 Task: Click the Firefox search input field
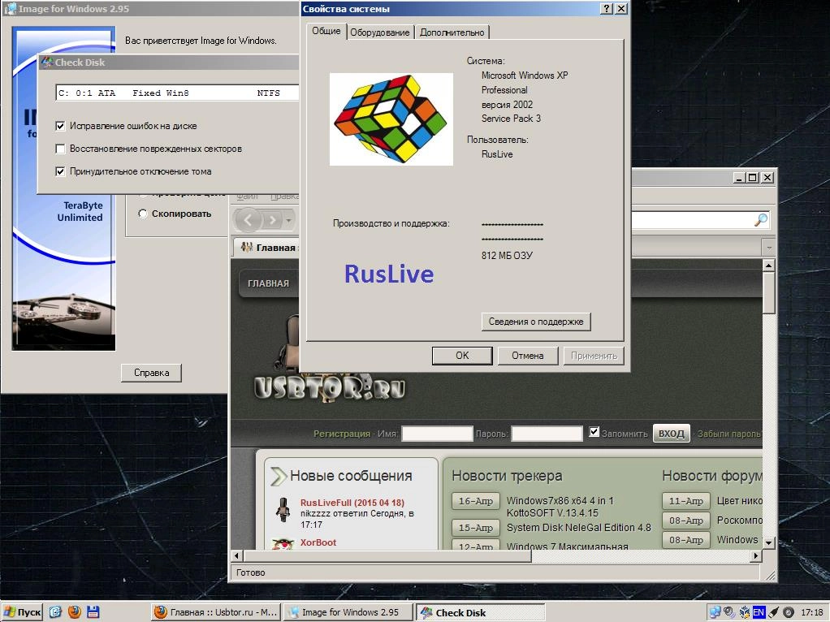tap(693, 220)
